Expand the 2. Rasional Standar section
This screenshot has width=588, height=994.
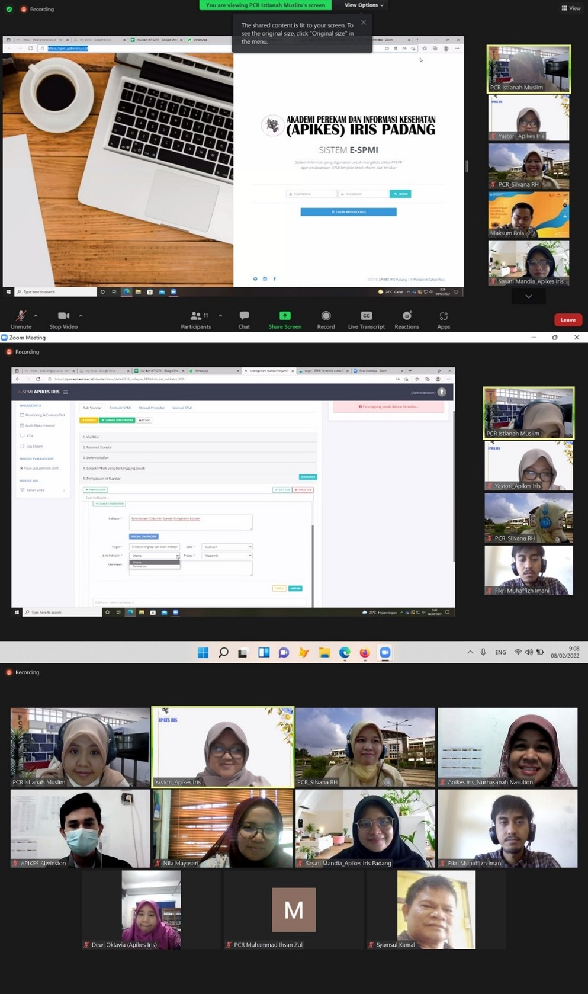[199, 447]
